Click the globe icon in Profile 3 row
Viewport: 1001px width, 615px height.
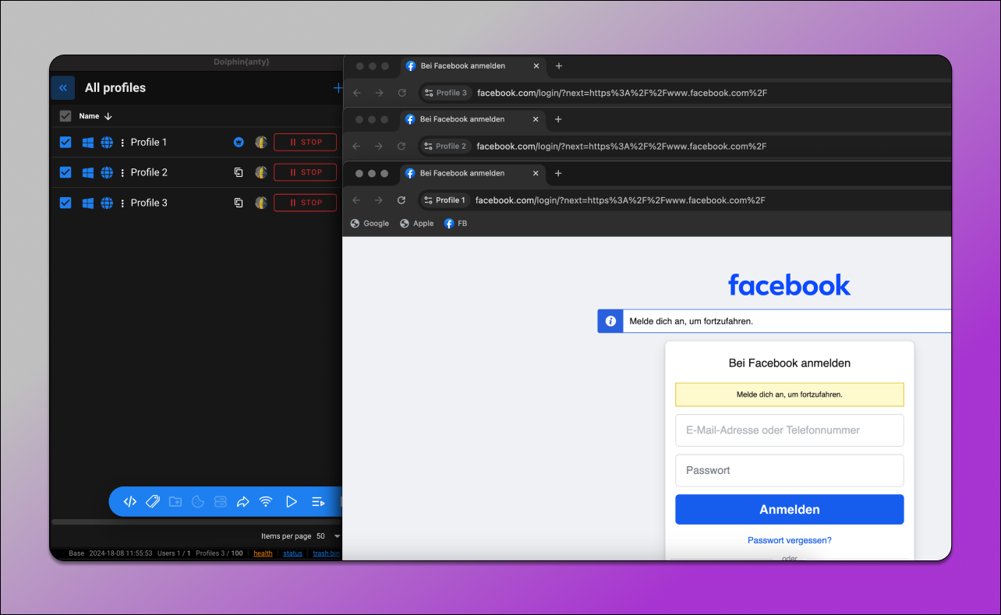click(x=107, y=203)
